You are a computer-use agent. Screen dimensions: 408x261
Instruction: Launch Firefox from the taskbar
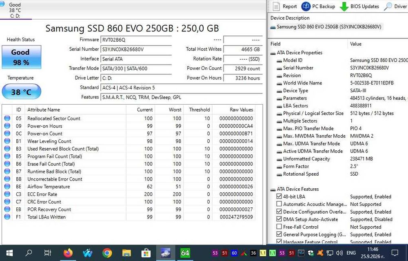[68, 253]
